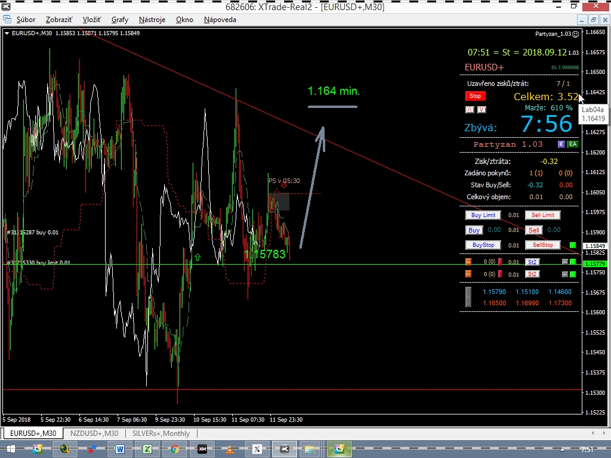Viewport: 611px width, 458px height.
Task: Click the 'Celkem: 3.52' total value
Action: [547, 97]
